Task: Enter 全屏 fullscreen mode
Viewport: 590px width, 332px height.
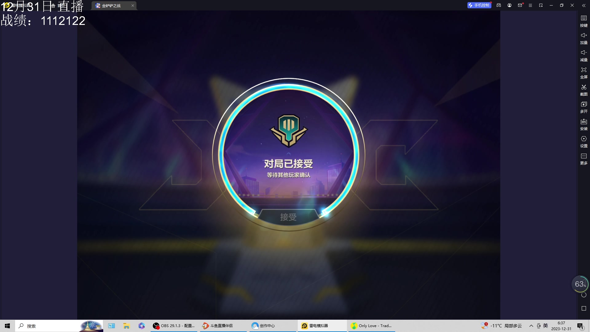Action: click(584, 73)
